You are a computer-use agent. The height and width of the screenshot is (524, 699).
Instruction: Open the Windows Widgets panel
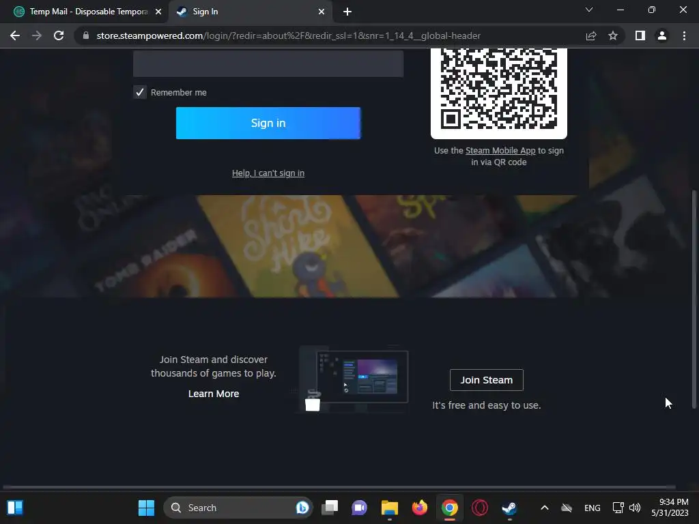(x=15, y=508)
